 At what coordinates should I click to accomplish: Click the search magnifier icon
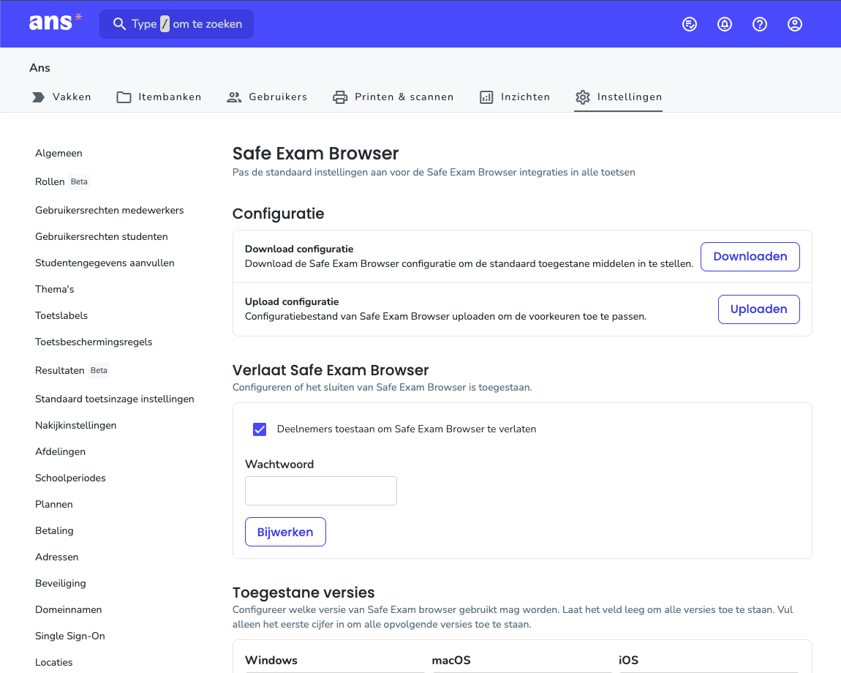119,24
